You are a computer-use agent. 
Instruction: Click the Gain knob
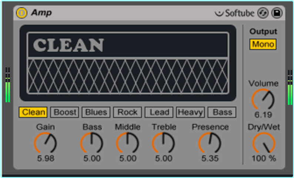[46, 143]
